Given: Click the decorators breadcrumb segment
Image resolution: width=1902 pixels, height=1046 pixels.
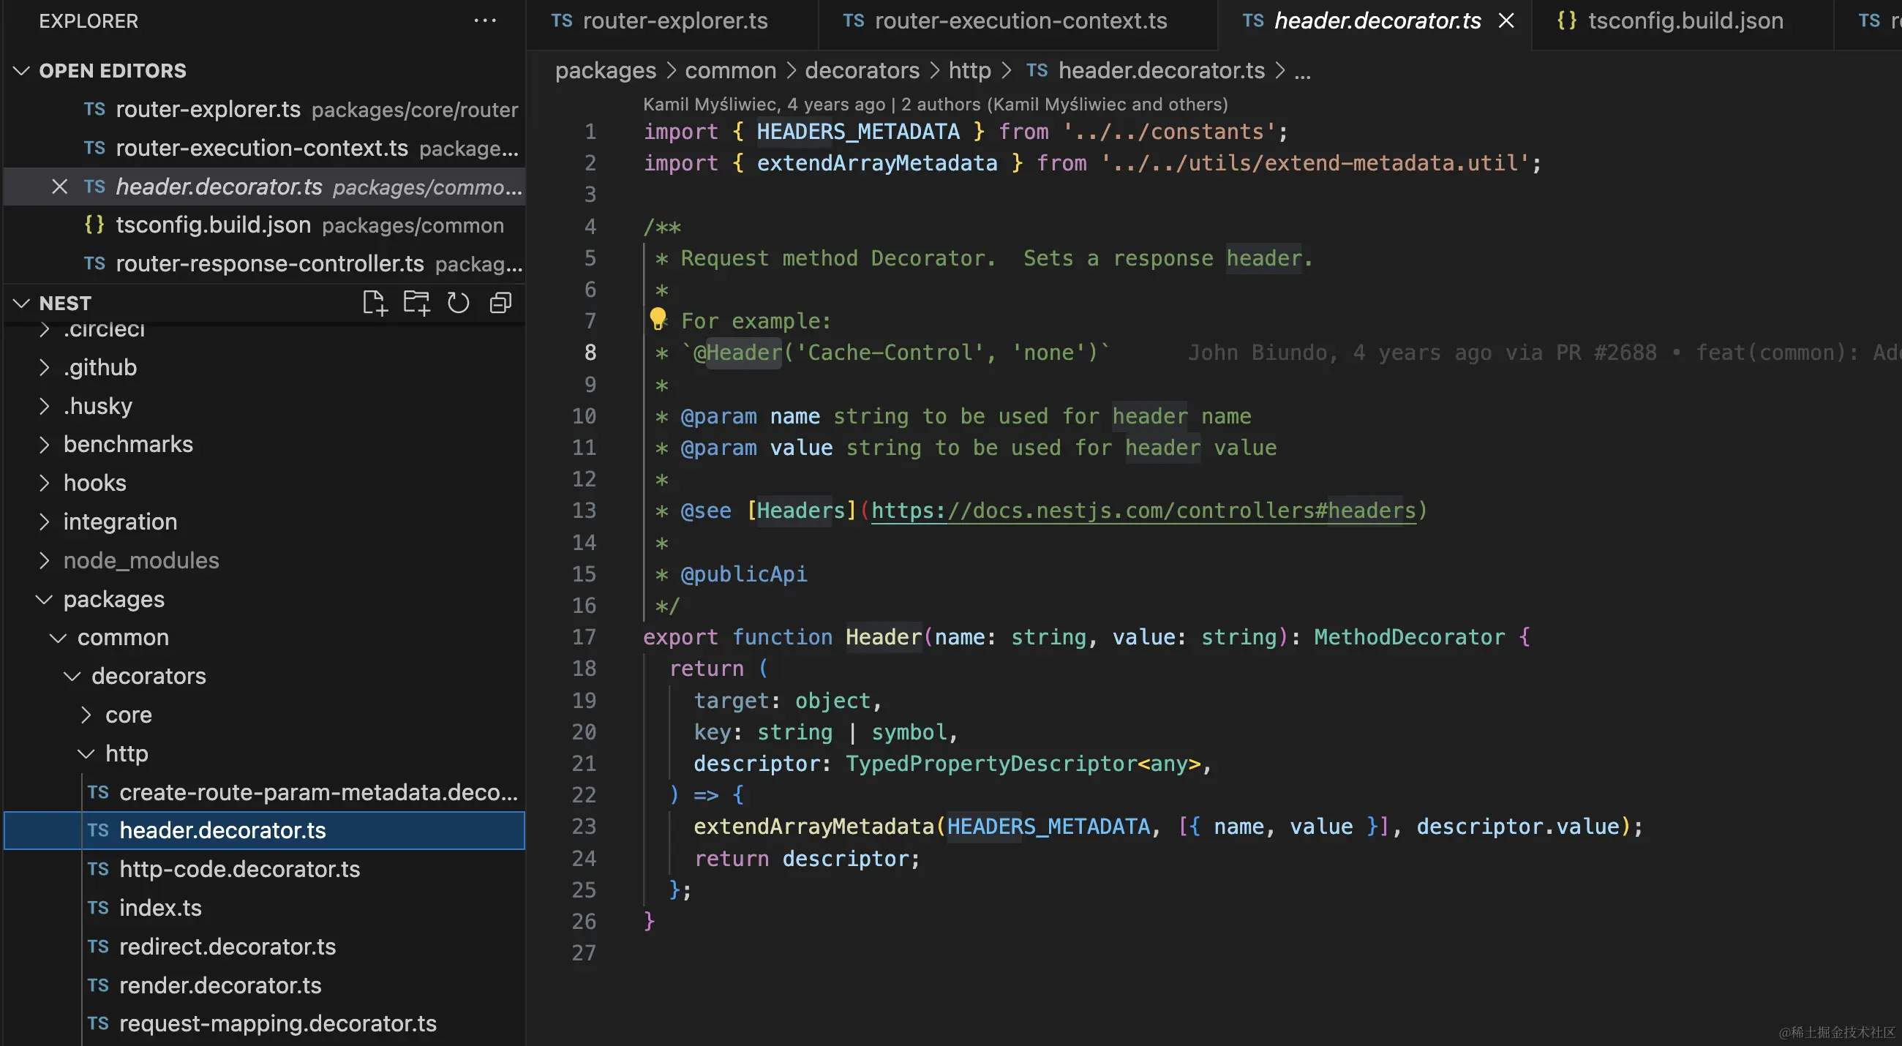Looking at the screenshot, I should coord(862,71).
